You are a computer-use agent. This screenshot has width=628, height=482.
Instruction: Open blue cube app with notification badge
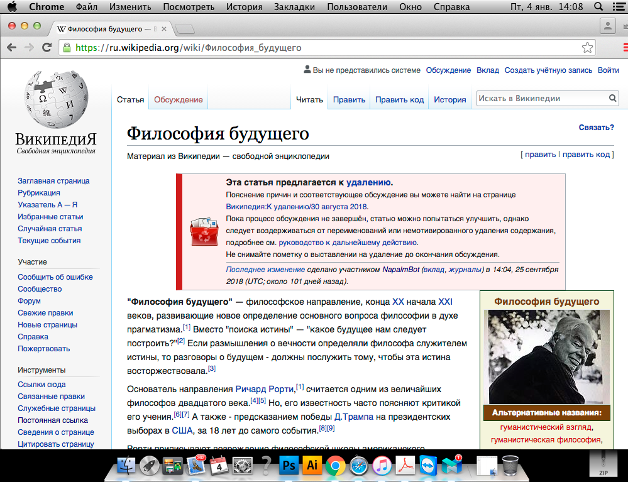(452, 466)
